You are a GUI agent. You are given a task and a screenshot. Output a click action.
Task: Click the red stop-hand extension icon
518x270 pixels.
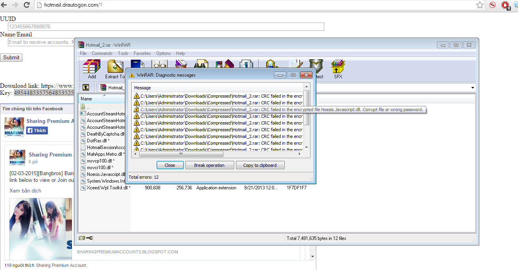click(505, 5)
